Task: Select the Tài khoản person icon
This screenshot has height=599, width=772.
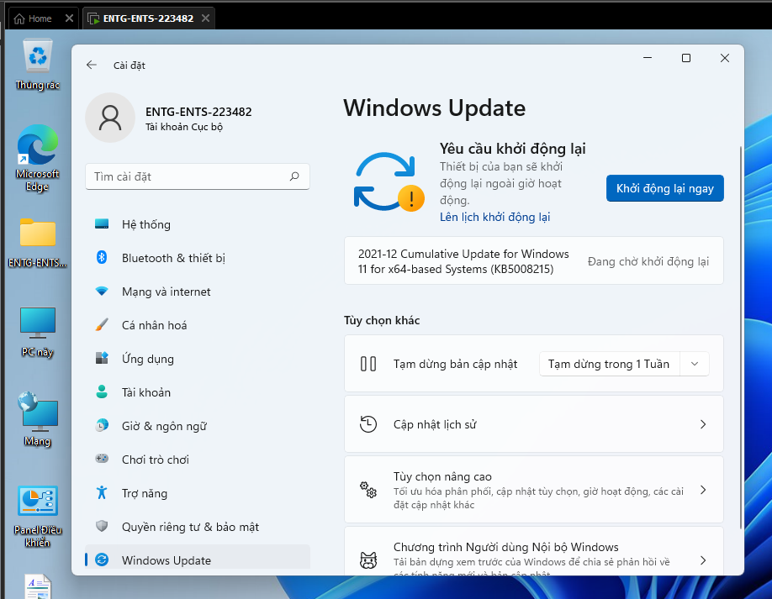Action: (102, 392)
